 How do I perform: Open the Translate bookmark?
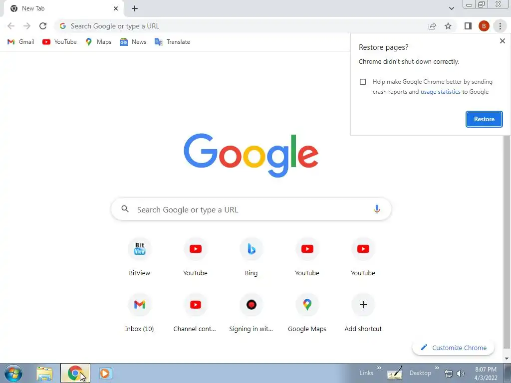172,42
